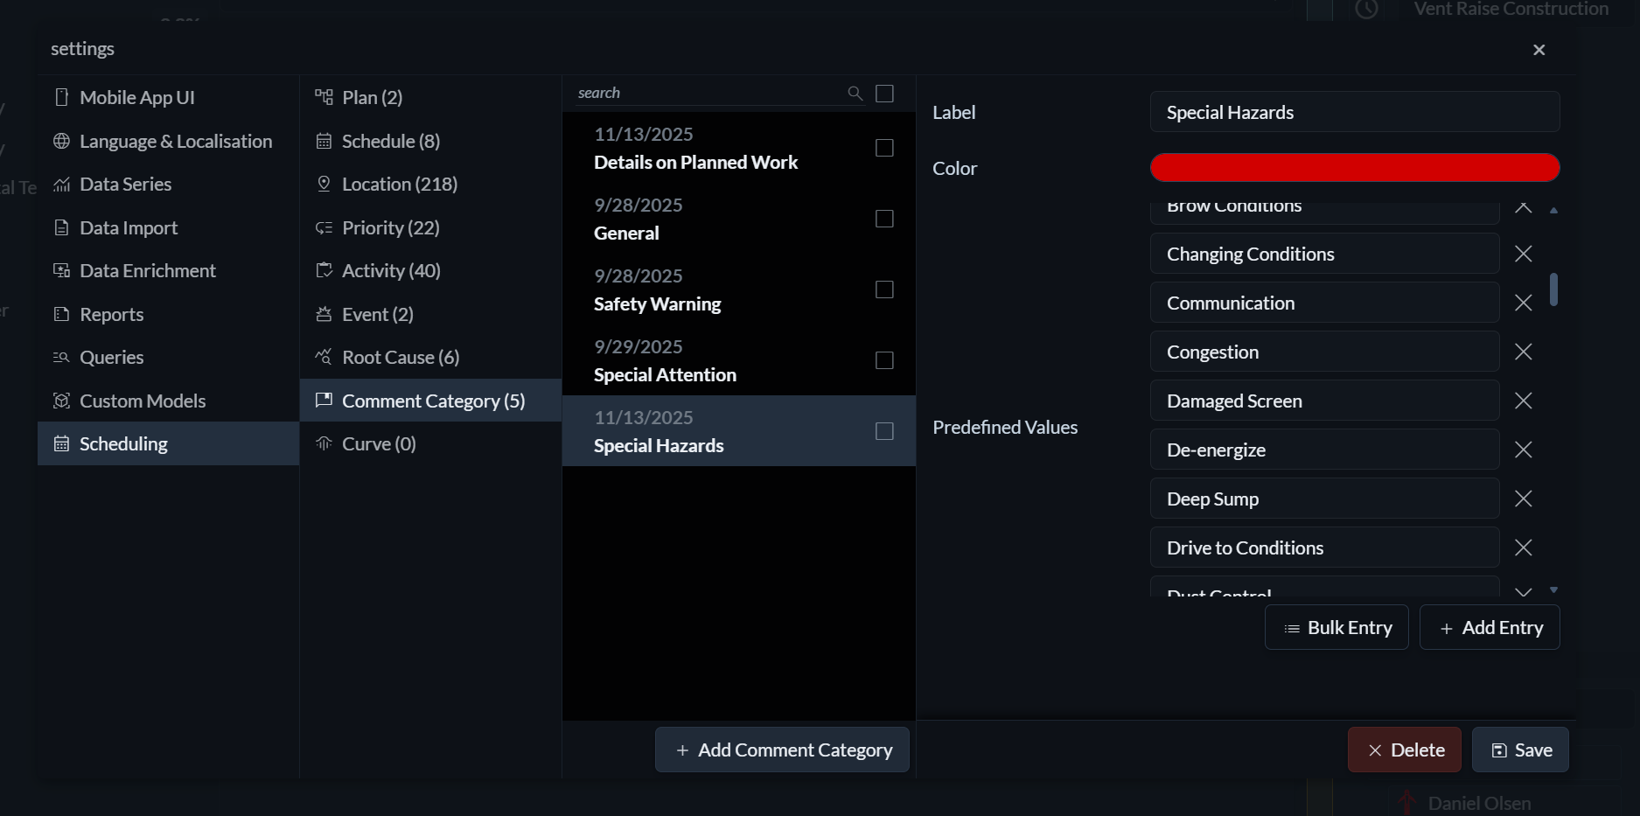Select the General category row
Viewport: 1640px width, 816px height.
pos(739,219)
